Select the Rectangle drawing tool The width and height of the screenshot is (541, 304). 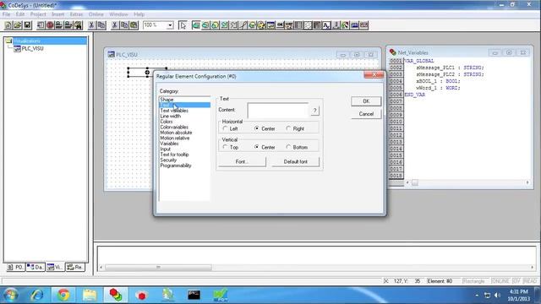[196, 25]
